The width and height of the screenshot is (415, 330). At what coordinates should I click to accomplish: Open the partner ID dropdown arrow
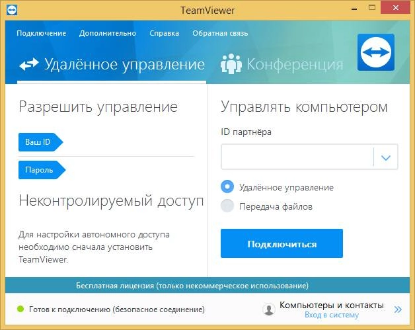(x=386, y=157)
